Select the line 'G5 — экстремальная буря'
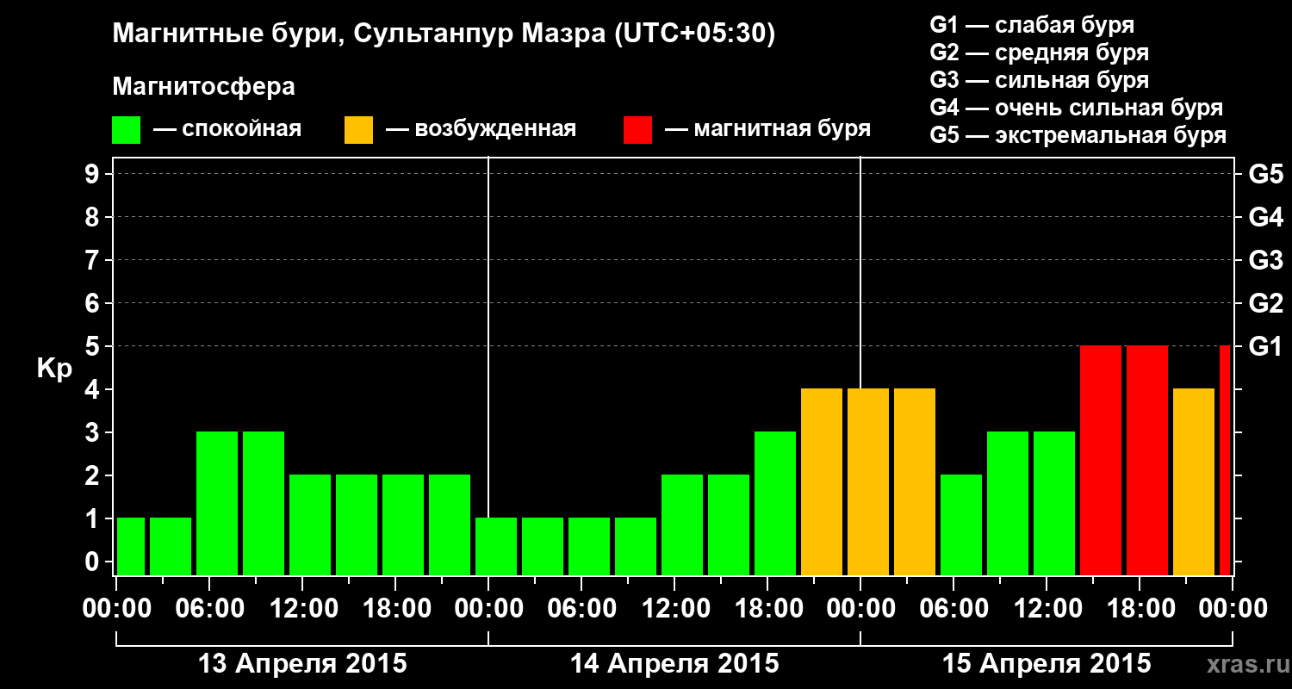 point(1078,135)
